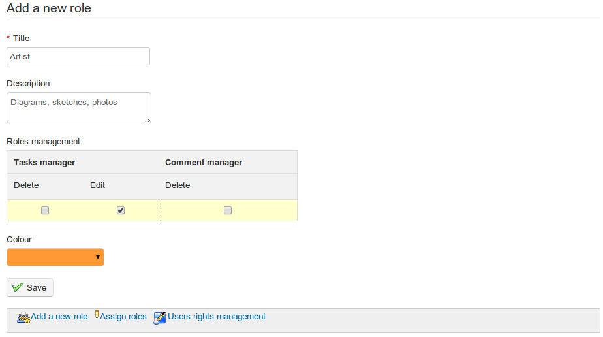Enable Delete permission under Tasks manager
The height and width of the screenshot is (337, 603).
pos(45,210)
